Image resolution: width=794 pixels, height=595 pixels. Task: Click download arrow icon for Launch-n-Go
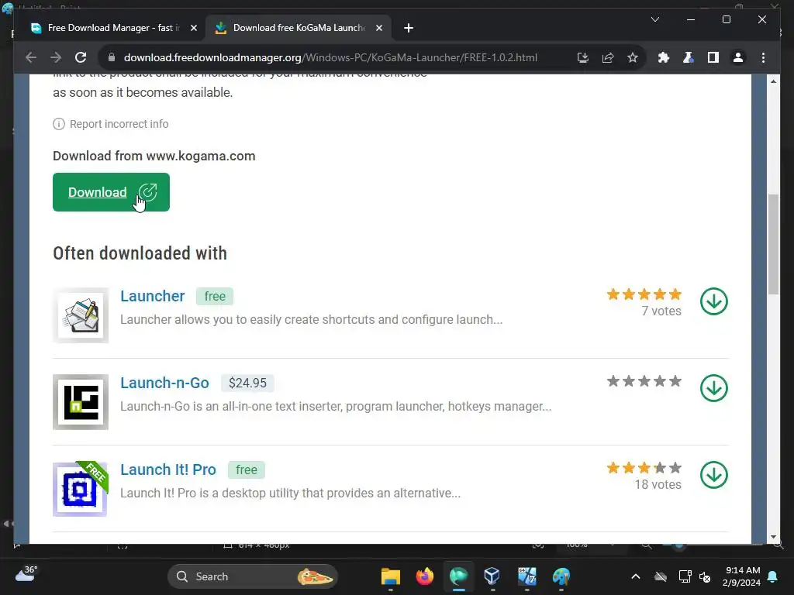pyautogui.click(x=714, y=388)
